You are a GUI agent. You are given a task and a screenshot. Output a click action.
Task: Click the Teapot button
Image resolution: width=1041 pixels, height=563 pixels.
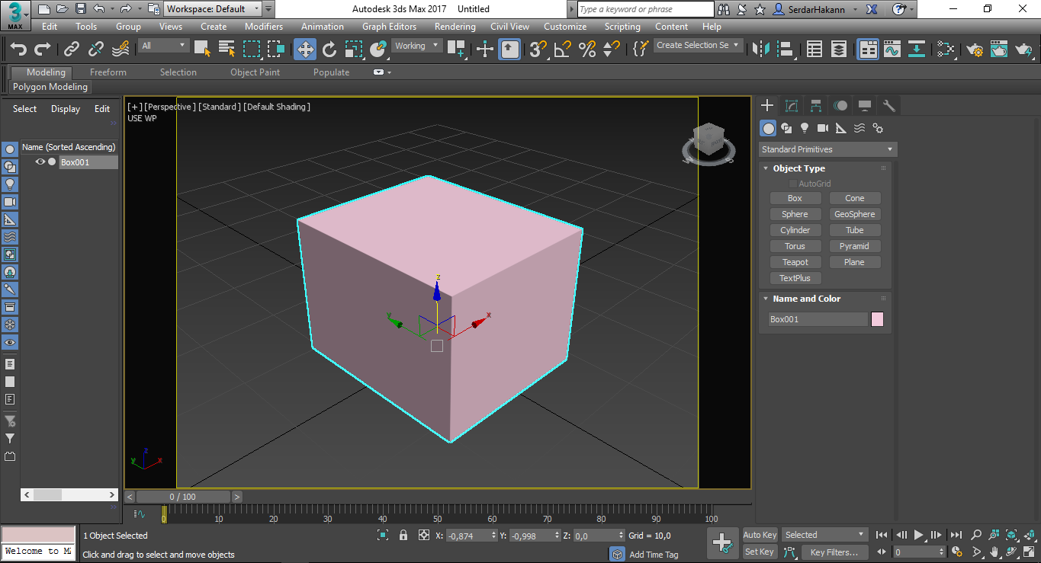795,262
